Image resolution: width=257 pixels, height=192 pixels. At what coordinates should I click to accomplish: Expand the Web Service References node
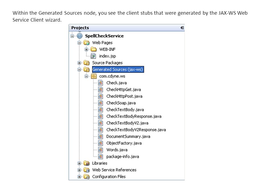coord(79,170)
